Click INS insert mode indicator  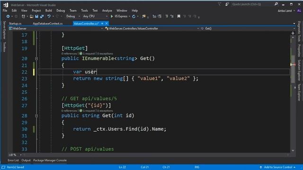click(x=197, y=167)
